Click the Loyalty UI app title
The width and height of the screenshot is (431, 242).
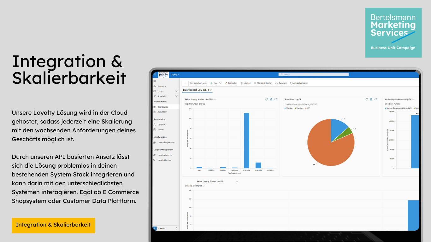(x=175, y=75)
